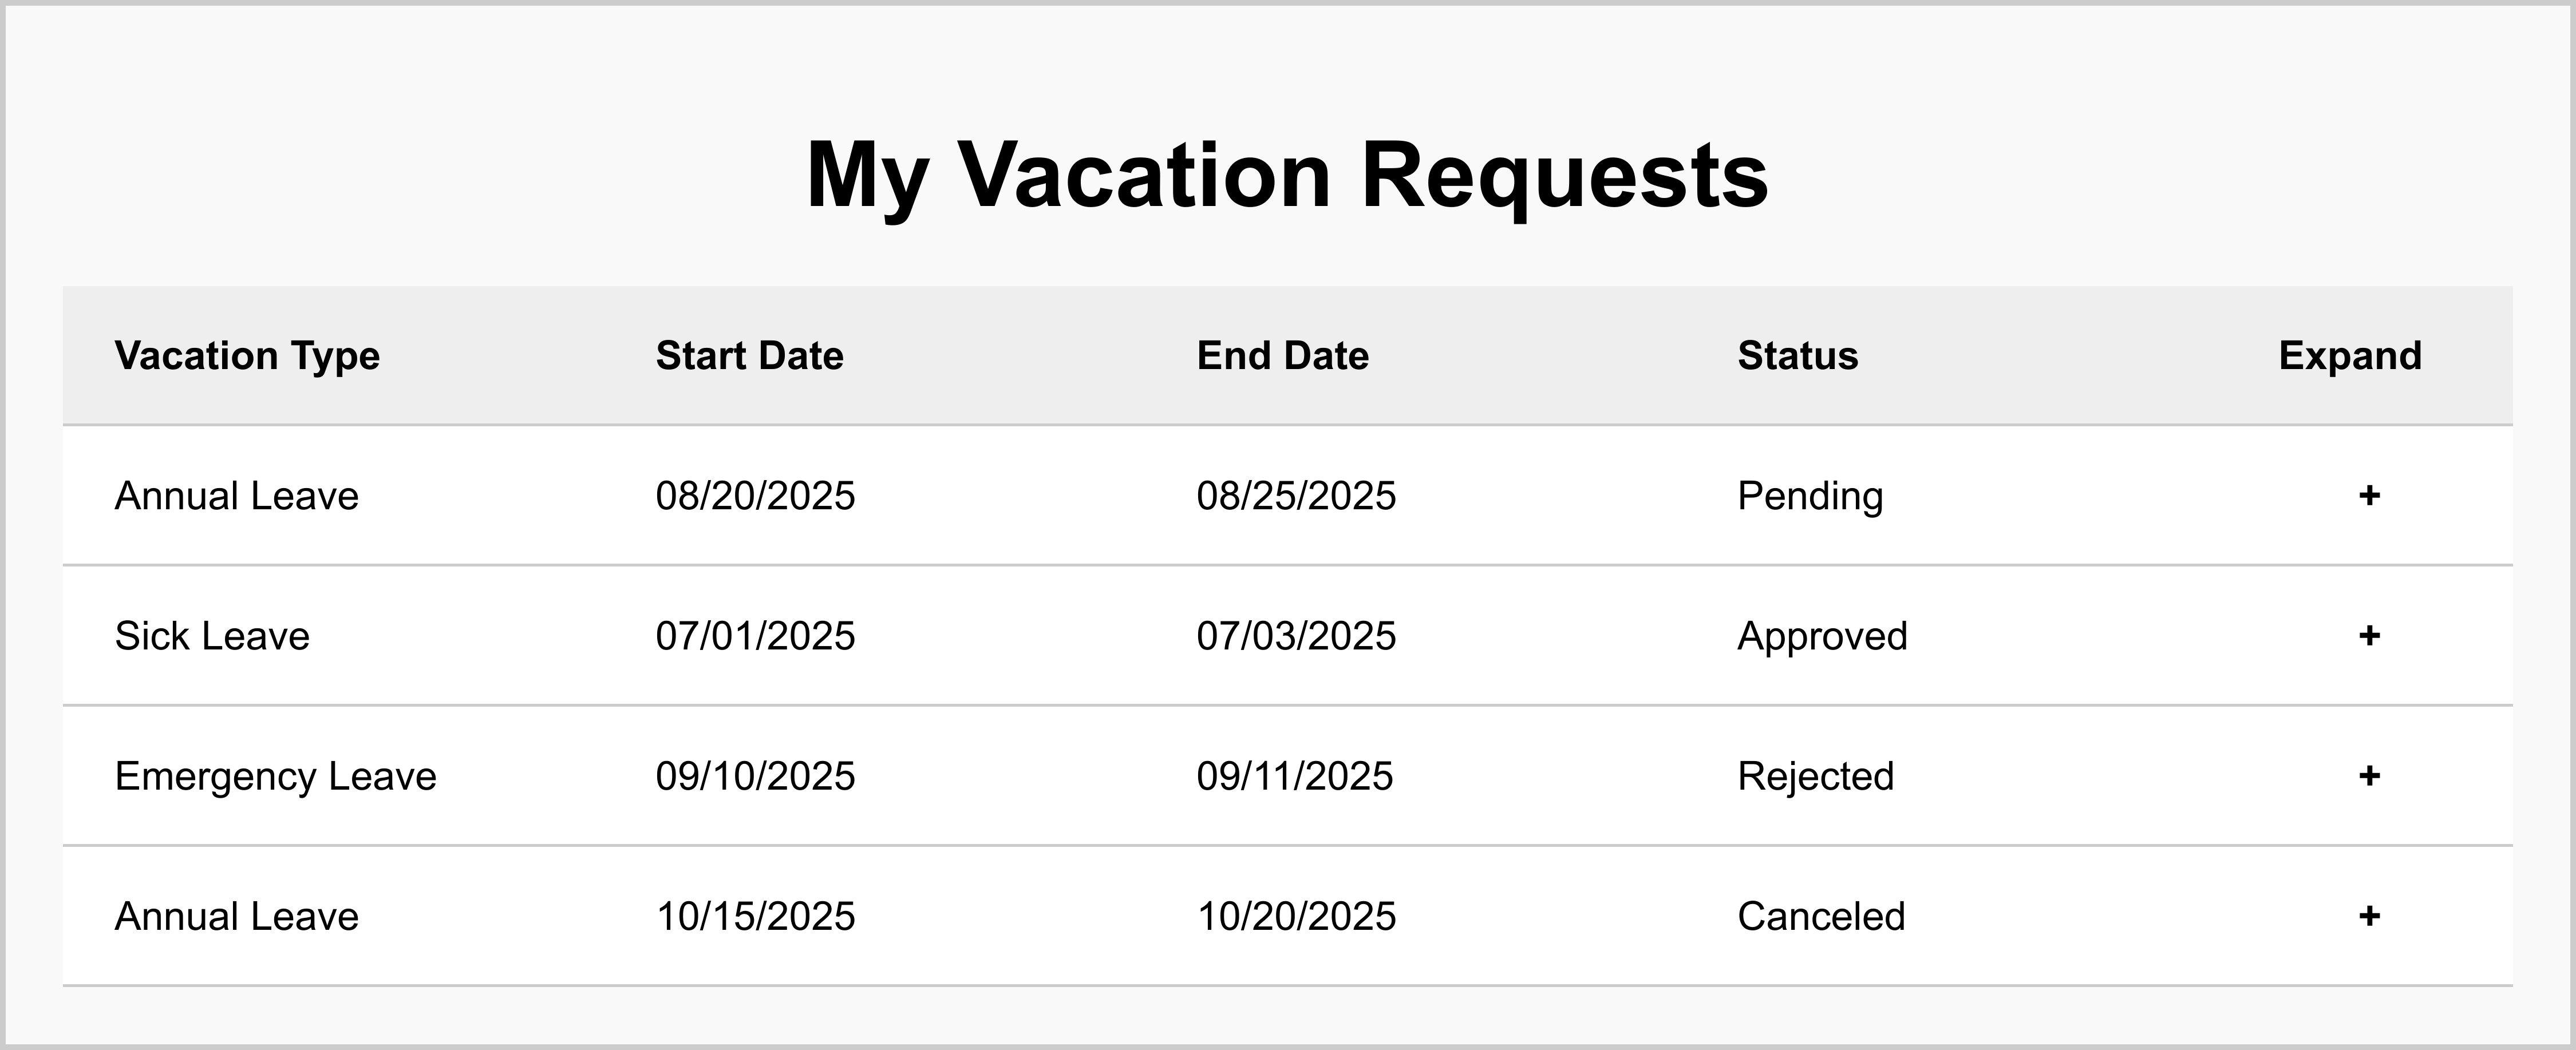Click end date 07/03/2025
This screenshot has height=1050, width=2576.
coord(1296,636)
